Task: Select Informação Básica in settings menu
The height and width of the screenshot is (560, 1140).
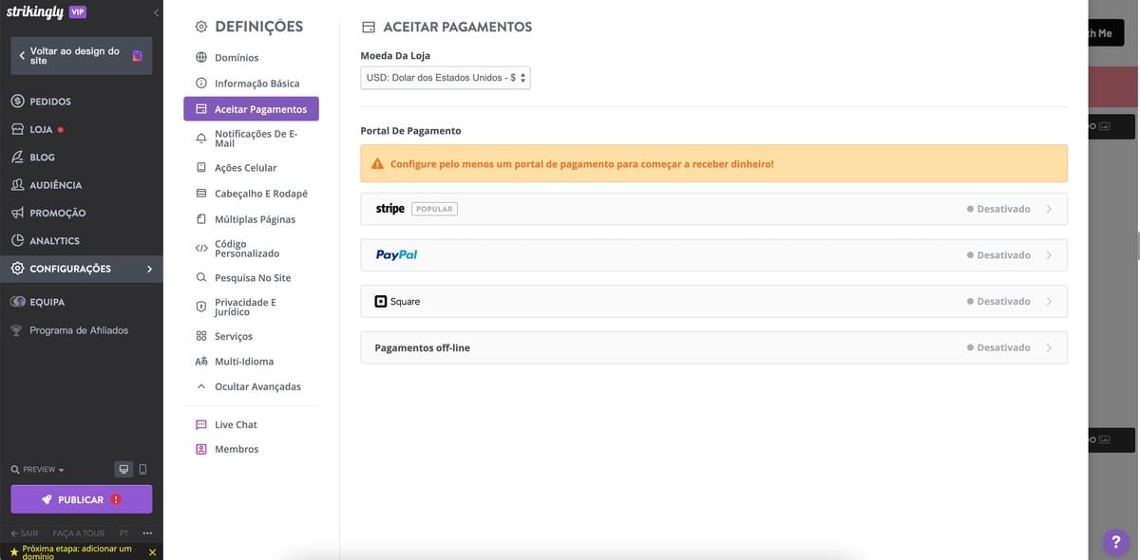Action: point(256,84)
